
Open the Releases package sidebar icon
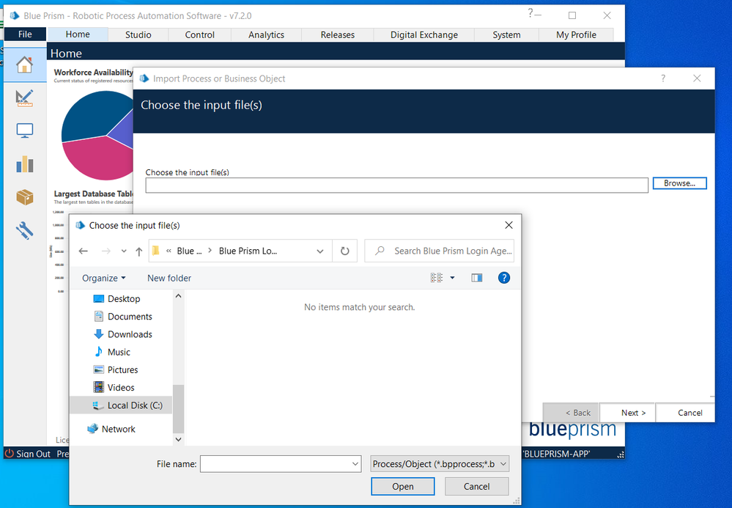(x=24, y=197)
